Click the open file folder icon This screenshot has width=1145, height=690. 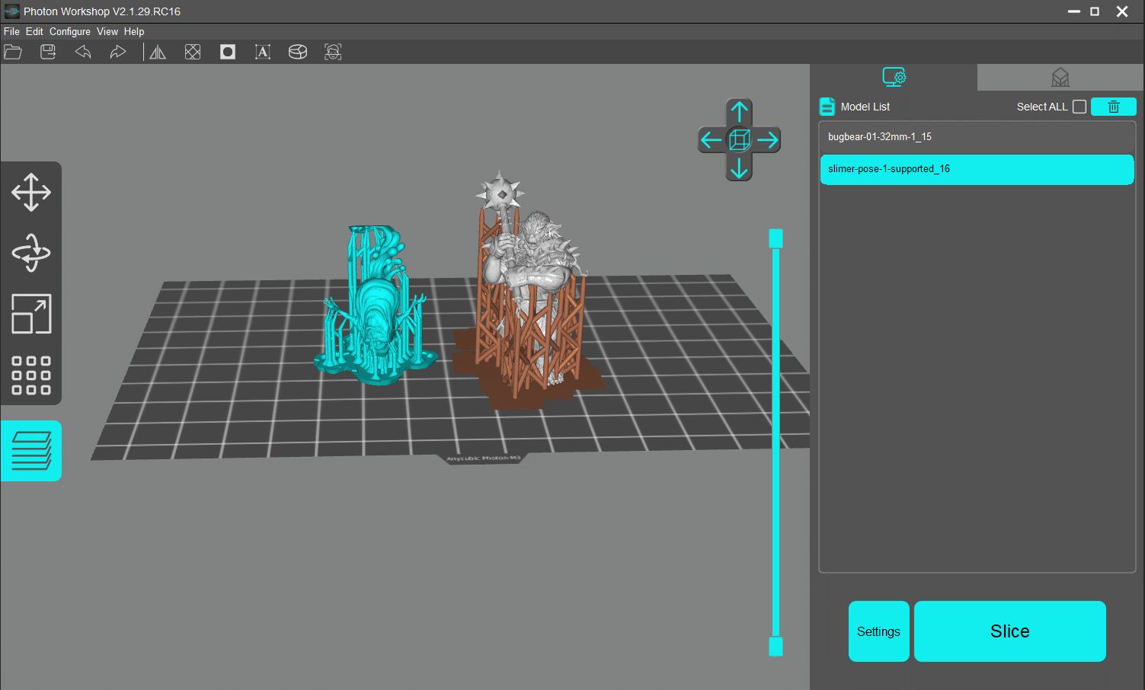coord(13,52)
